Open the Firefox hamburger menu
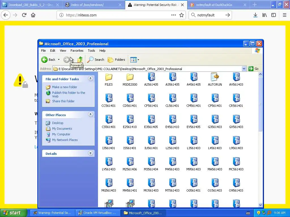Viewport: 290px width, 217px height. [x=284, y=15]
